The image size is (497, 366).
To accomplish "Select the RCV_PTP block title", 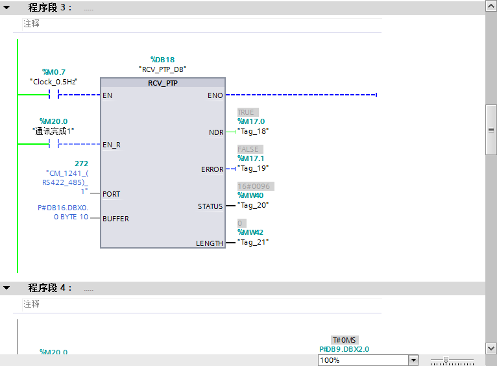I will click(x=163, y=83).
